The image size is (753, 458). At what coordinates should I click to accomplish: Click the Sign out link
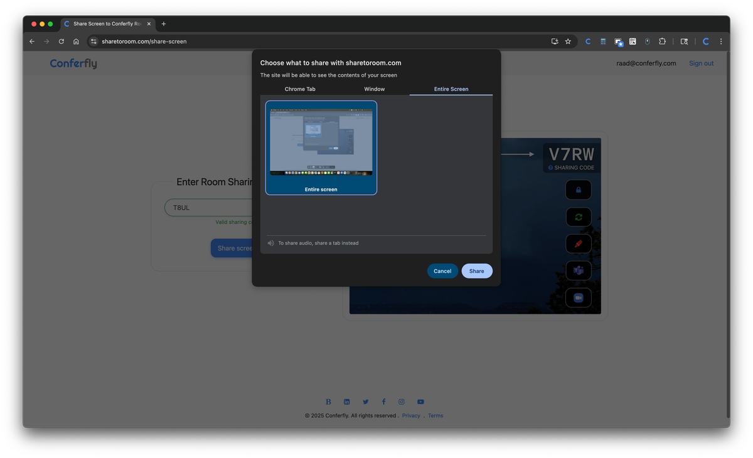click(x=701, y=63)
